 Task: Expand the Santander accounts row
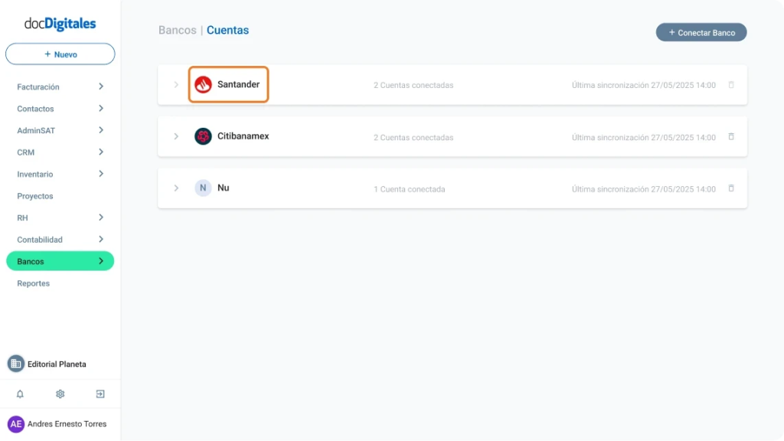tap(176, 85)
